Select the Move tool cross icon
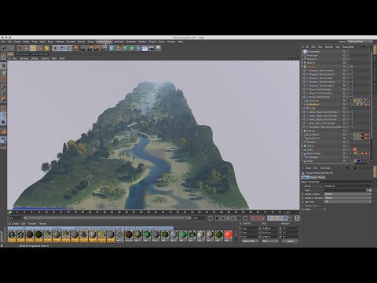Viewport: 377px width, 283px height. [x=26, y=48]
